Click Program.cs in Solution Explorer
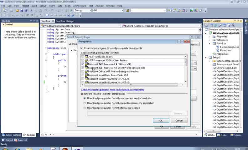This screenshot has height=150, width=248. pos(222,54)
